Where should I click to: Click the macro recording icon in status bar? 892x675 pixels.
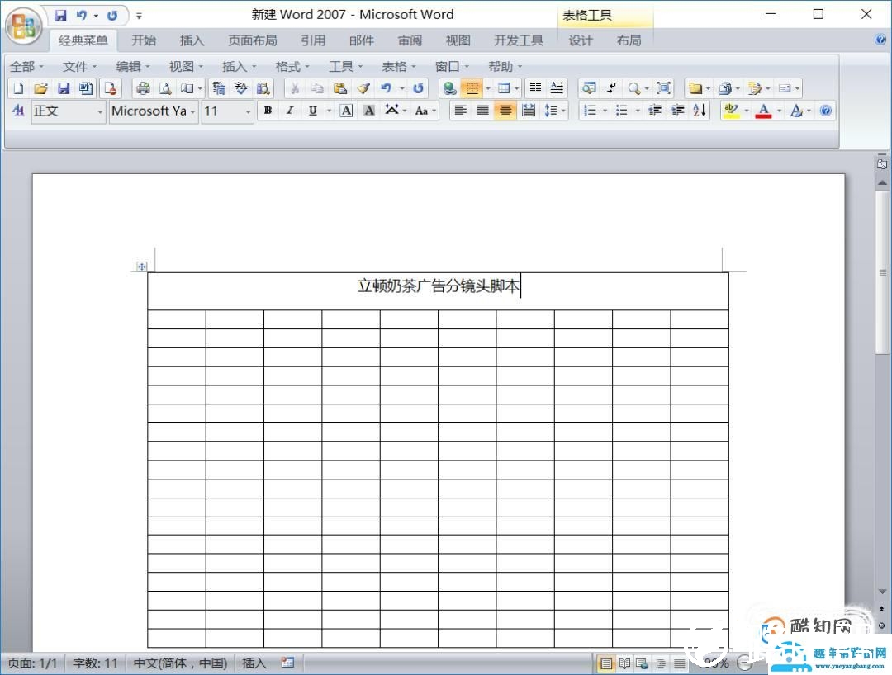point(288,663)
